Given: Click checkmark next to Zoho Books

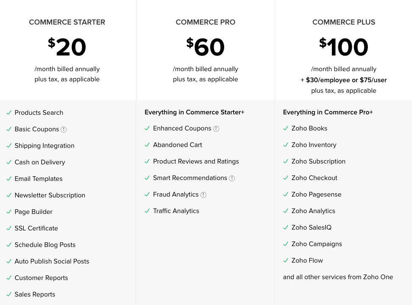Looking at the screenshot, I should 286,128.
